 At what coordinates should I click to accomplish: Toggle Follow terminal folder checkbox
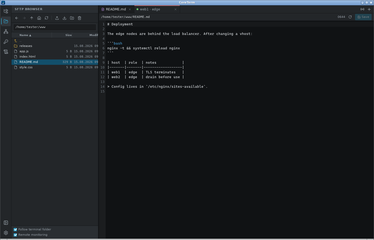(15, 229)
